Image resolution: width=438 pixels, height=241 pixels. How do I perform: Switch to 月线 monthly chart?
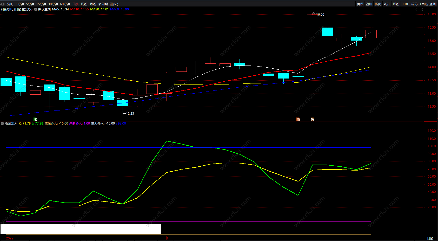[x=93, y=4]
